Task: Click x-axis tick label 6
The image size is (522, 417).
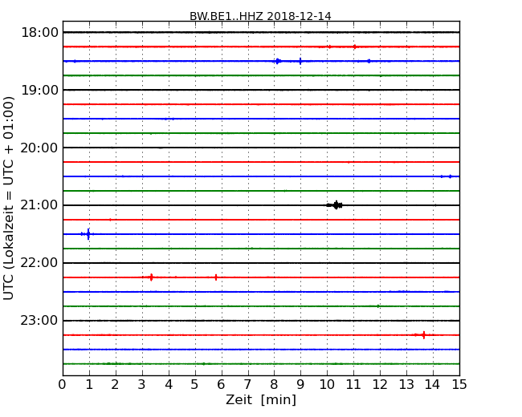Action: click(221, 384)
